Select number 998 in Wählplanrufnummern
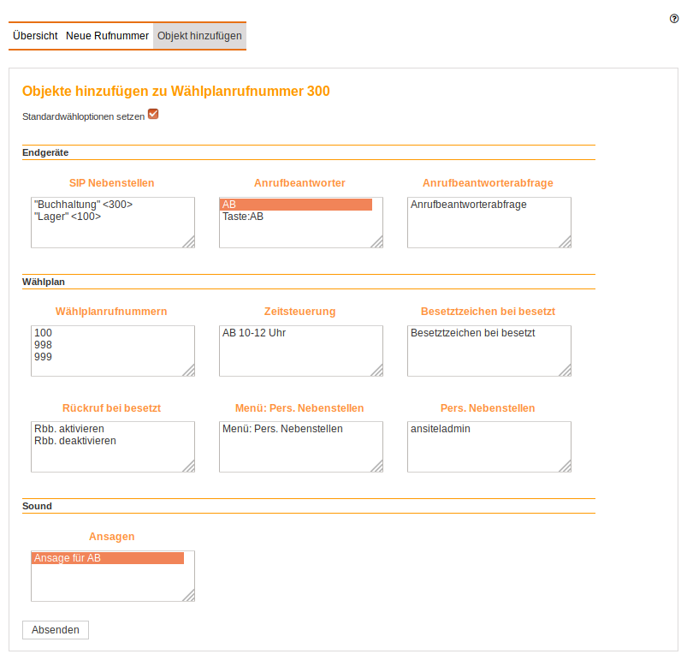 pyautogui.click(x=43, y=345)
